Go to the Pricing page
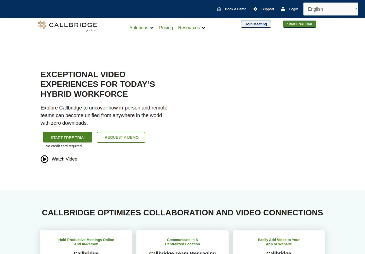This screenshot has width=365, height=254. pos(166,28)
